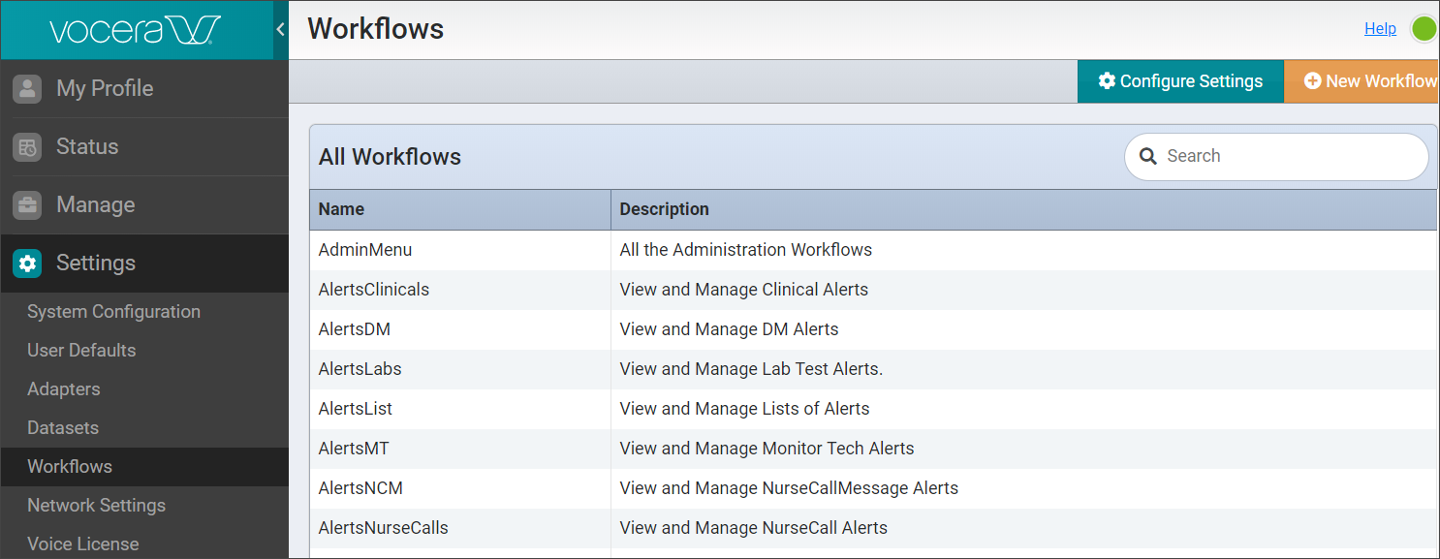Click the gear icon on Configure Settings
The width and height of the screenshot is (1440, 559).
click(1108, 81)
